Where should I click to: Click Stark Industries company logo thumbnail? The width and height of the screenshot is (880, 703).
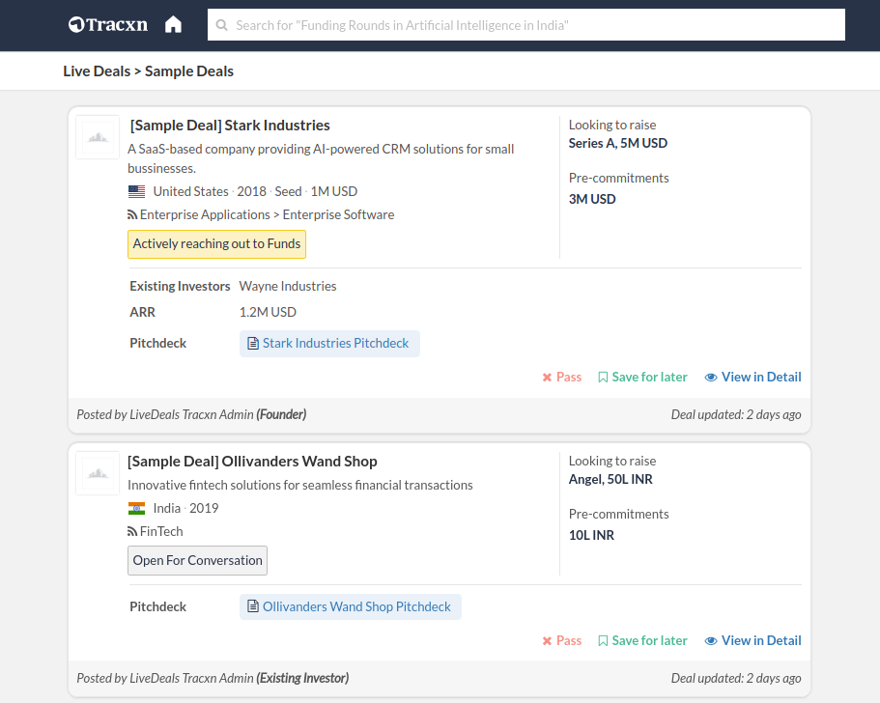tap(98, 137)
